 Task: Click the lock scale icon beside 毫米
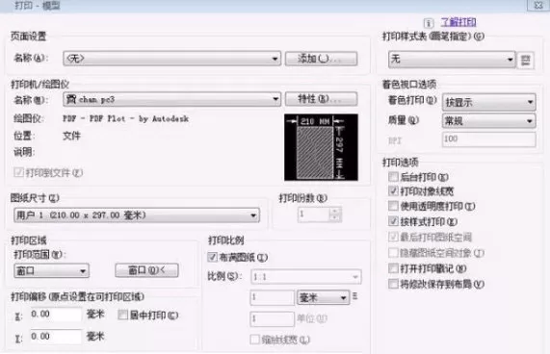[x=355, y=296]
